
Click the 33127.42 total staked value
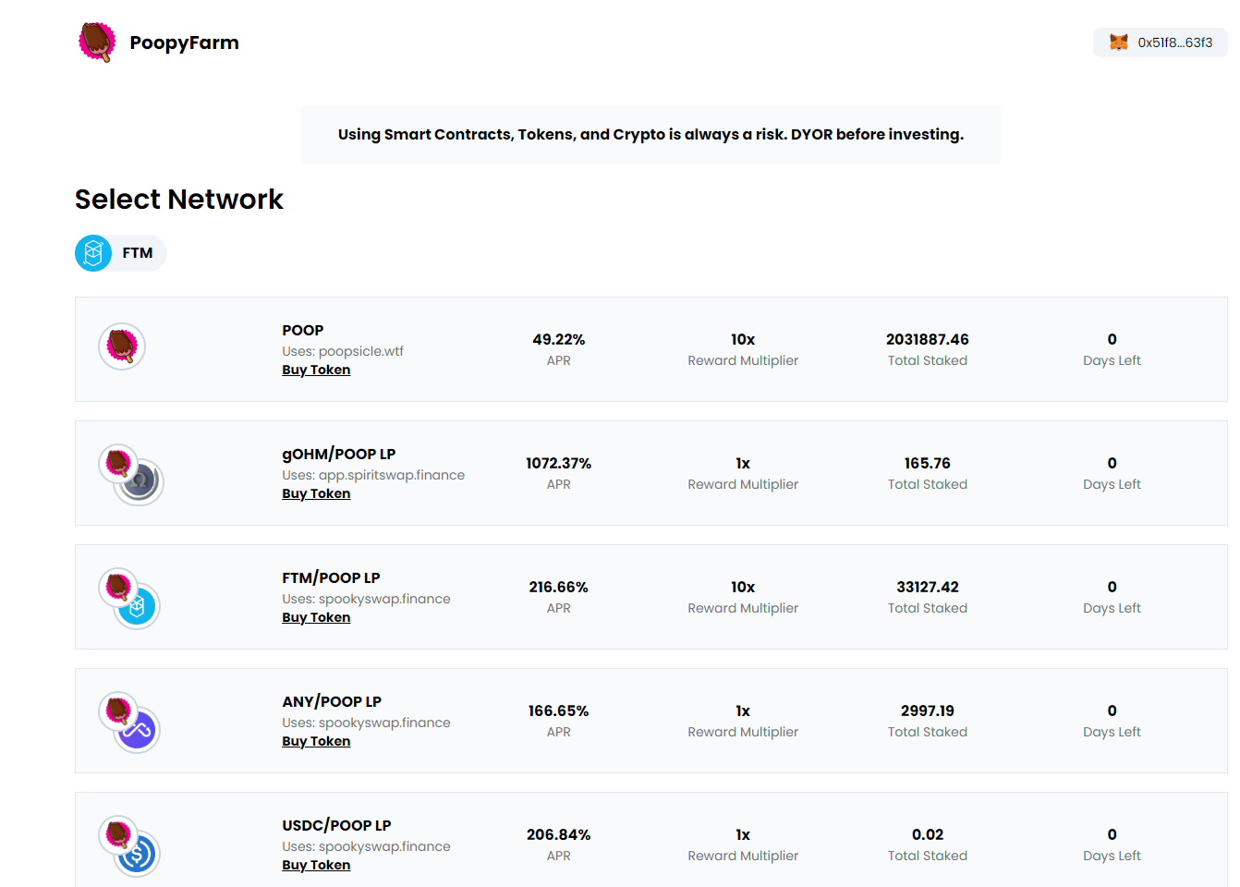click(x=928, y=587)
